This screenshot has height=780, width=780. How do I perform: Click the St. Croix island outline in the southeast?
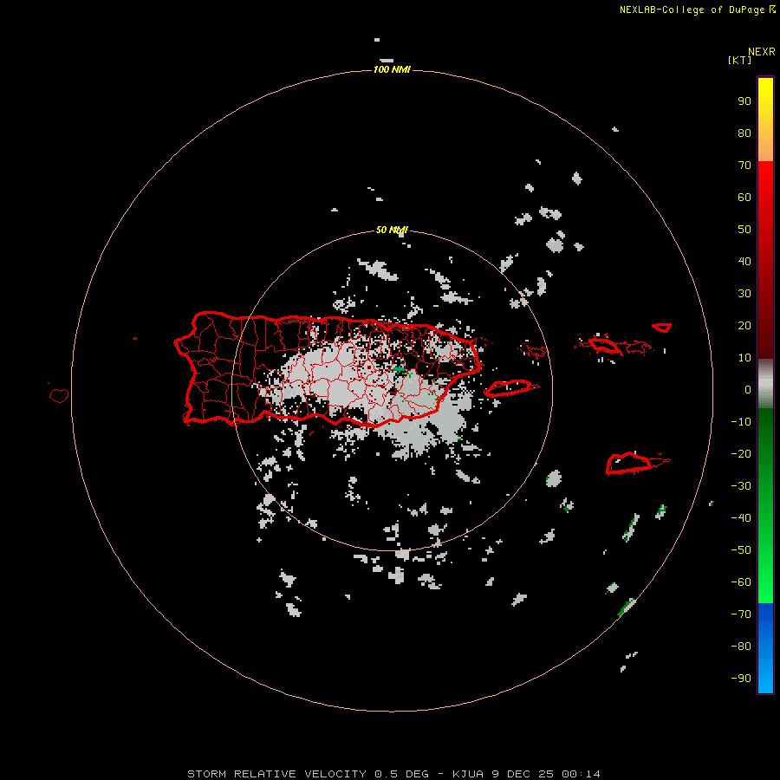(630, 464)
